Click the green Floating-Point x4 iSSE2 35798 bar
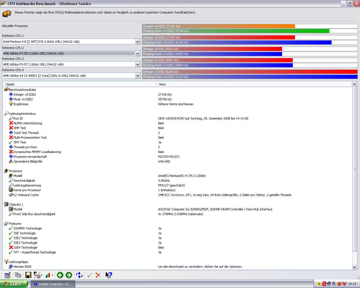The width and height of the screenshot is (360, 288). click(236, 31)
